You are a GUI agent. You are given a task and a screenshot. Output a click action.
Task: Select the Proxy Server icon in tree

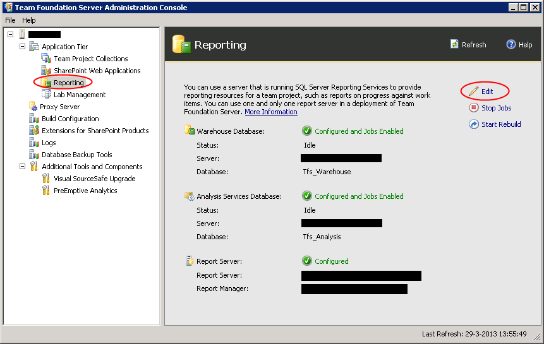tap(33, 107)
